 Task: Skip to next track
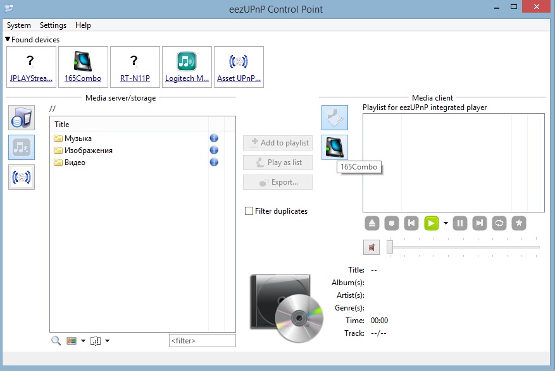tap(480, 223)
